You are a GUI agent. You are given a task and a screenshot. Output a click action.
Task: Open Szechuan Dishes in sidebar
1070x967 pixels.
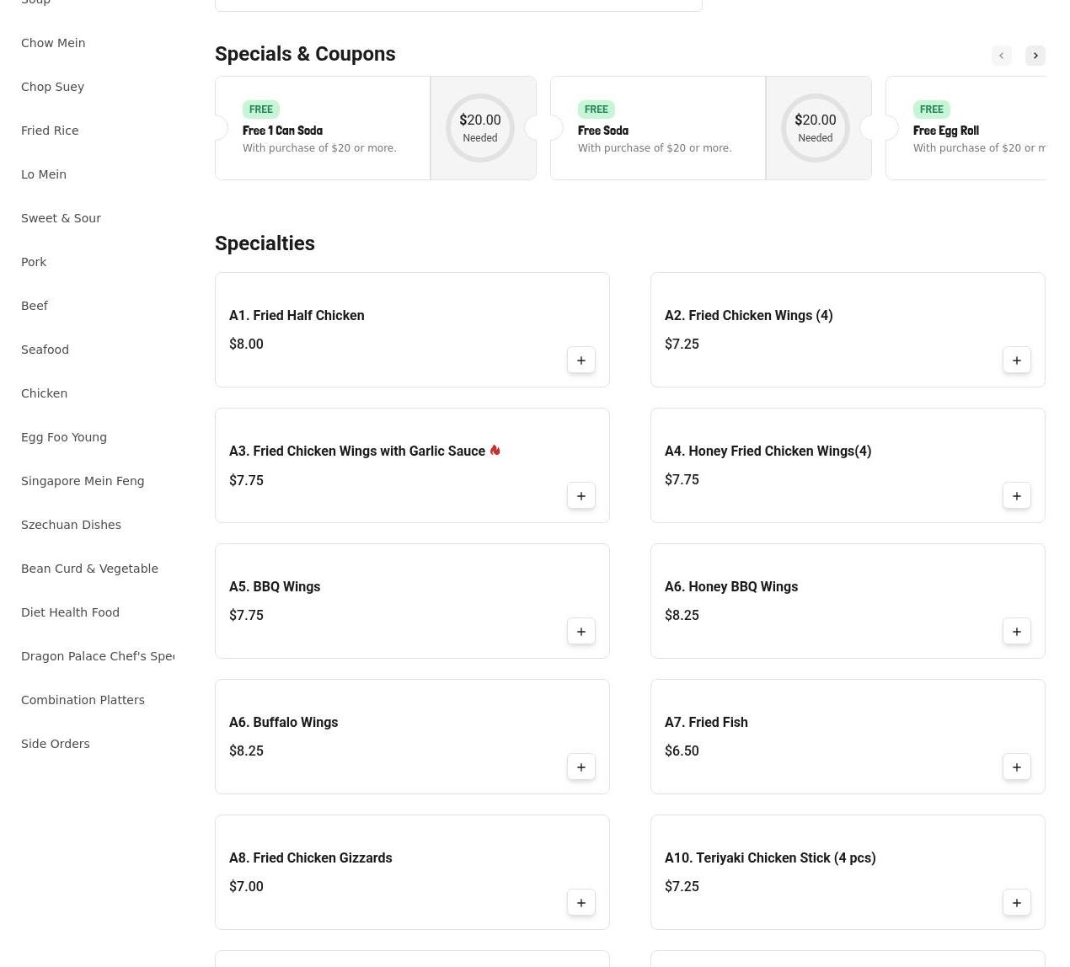(71, 525)
